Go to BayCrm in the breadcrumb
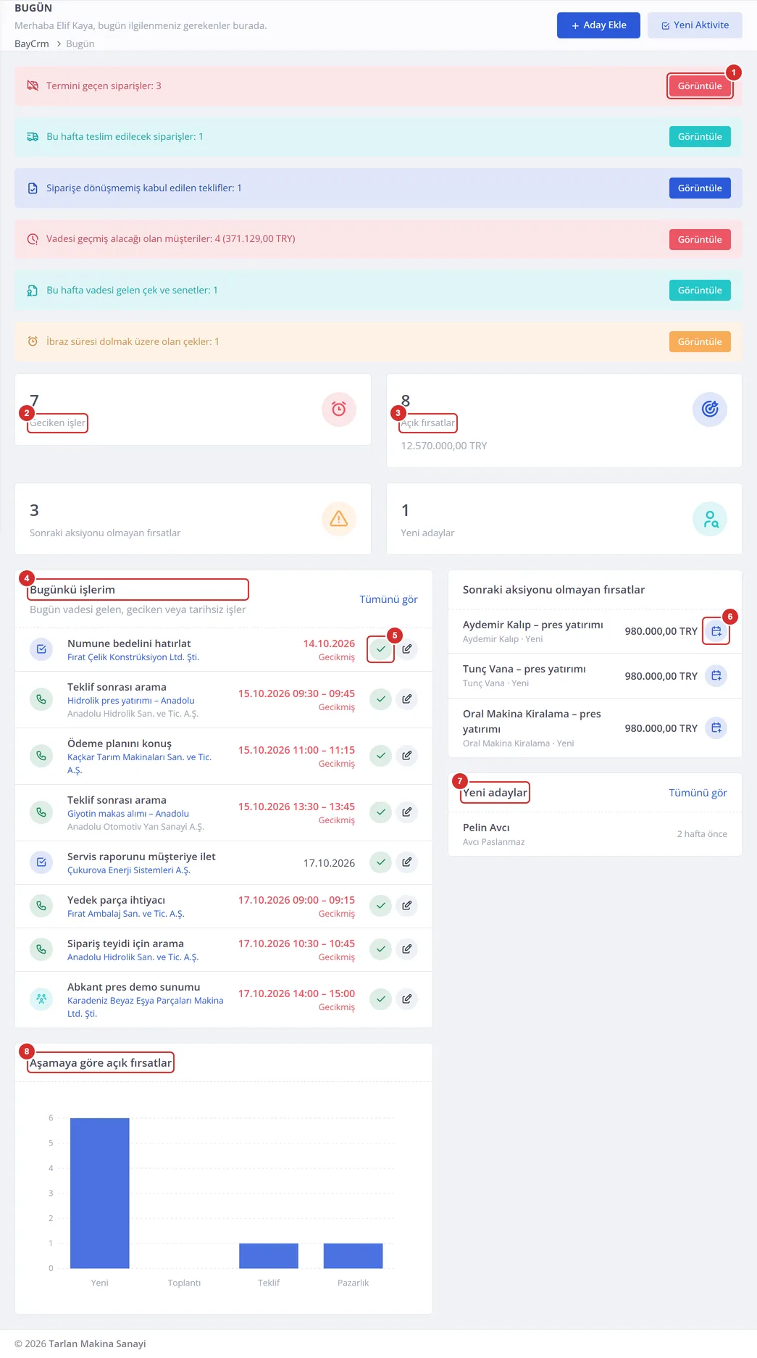 32,43
